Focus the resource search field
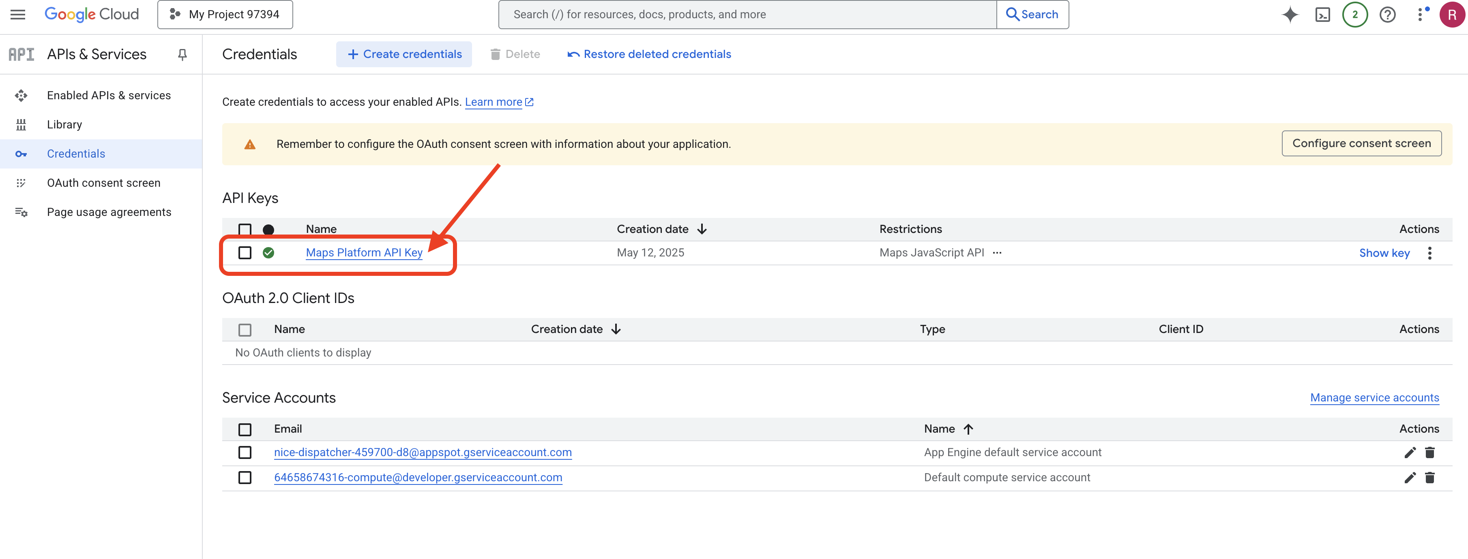The width and height of the screenshot is (1468, 559). tap(747, 14)
